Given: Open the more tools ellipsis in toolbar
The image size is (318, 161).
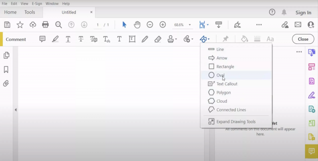Looking at the screenshot, I should pos(259,25).
